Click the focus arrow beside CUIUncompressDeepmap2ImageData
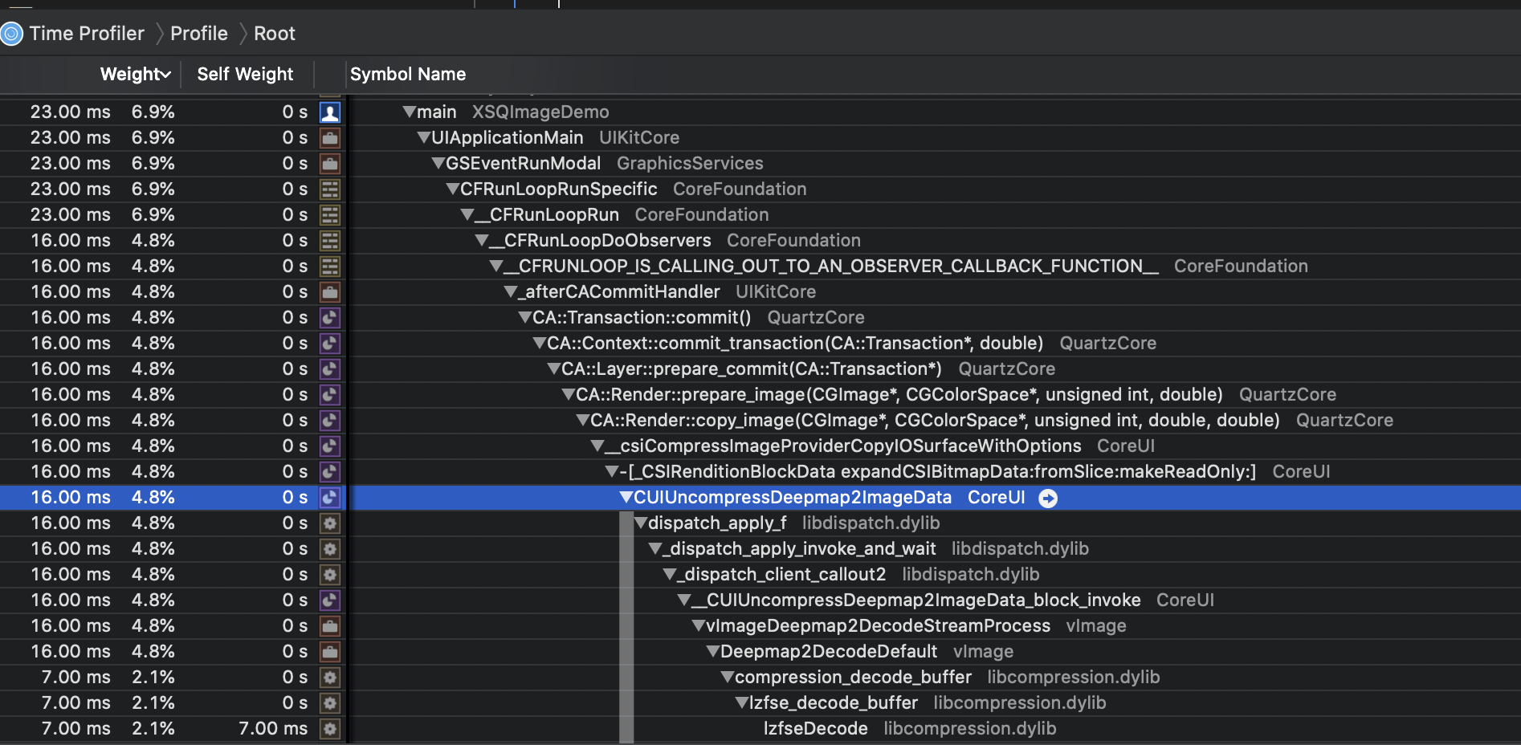This screenshot has width=1521, height=745. pyautogui.click(x=1048, y=499)
